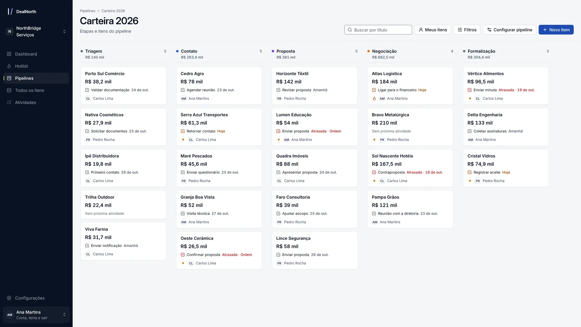Click the orange dot on Vértice Alimentos
Screen dimensions: 581x327
click(470, 98)
